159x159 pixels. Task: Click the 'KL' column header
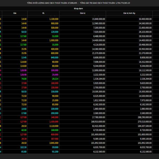[43, 13]
